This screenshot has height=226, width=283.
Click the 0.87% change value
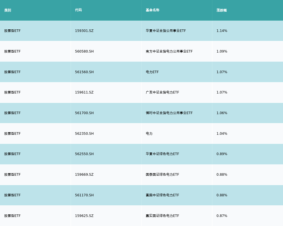click(222, 216)
